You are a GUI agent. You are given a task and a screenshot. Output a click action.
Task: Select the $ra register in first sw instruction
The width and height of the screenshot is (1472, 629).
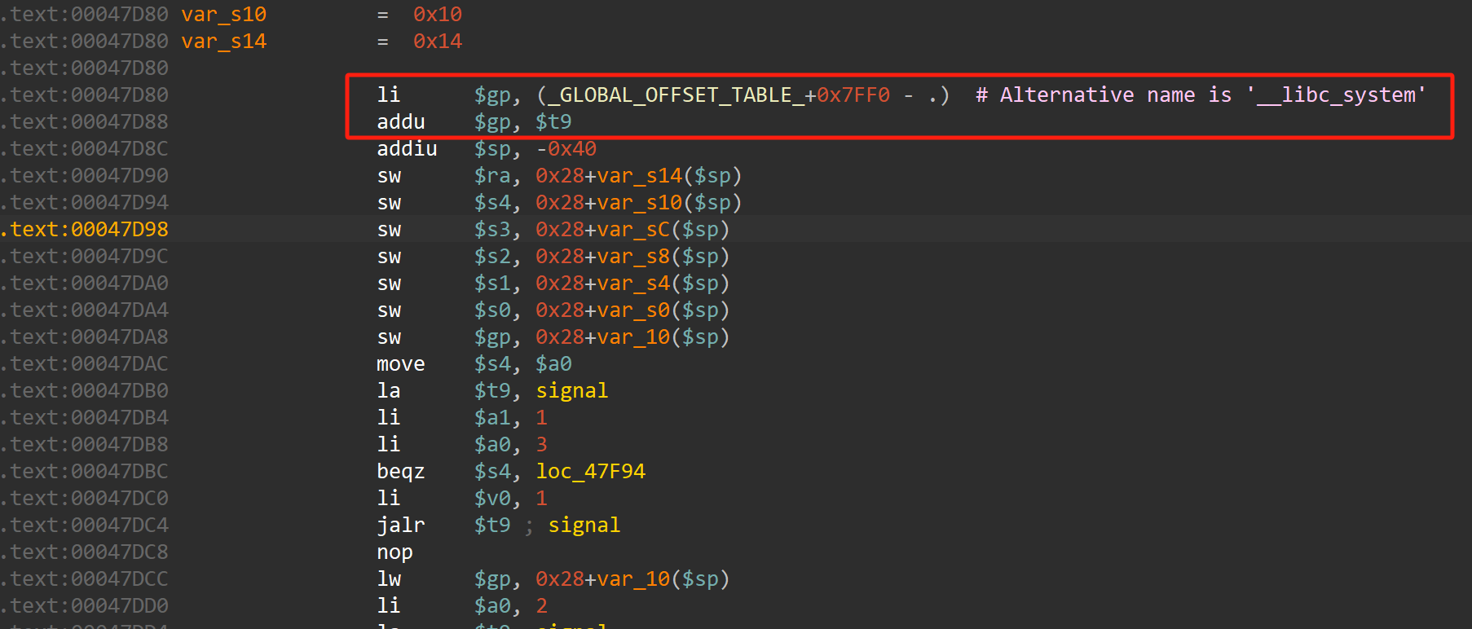point(492,176)
